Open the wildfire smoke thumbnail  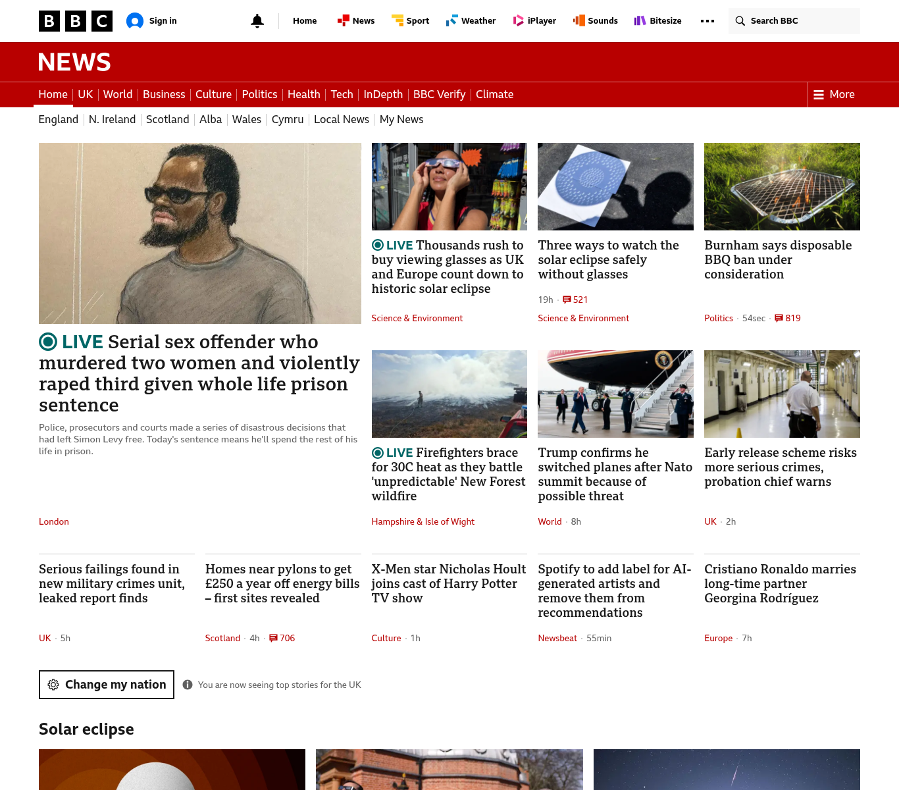(x=449, y=394)
